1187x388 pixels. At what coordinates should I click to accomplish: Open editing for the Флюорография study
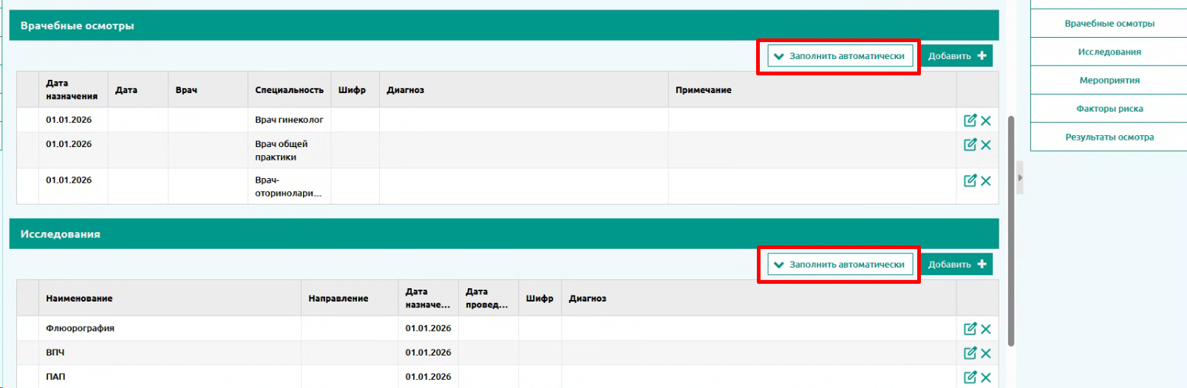(970, 329)
